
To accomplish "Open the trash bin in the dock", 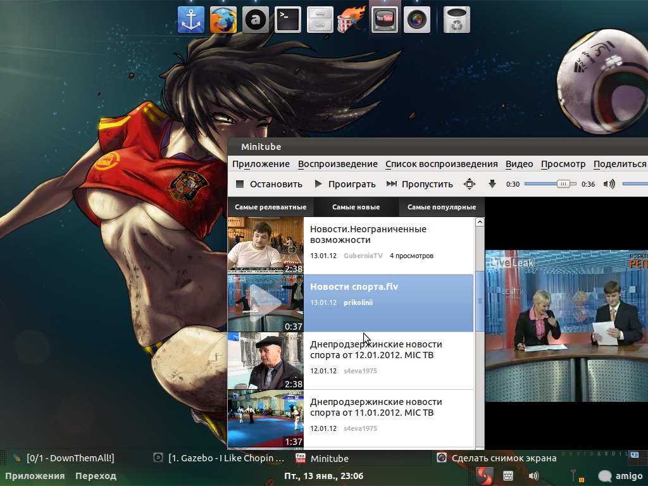I will (457, 20).
